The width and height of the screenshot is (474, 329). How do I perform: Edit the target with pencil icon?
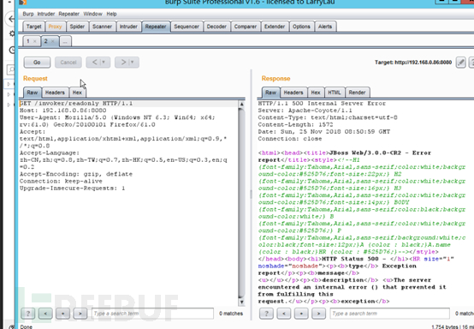(460, 63)
